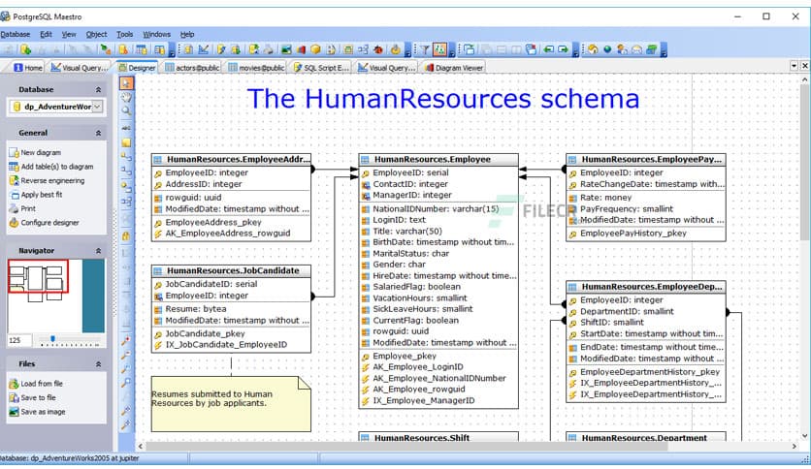
Task: Click 'Rate: money' column row
Action: tap(646, 198)
